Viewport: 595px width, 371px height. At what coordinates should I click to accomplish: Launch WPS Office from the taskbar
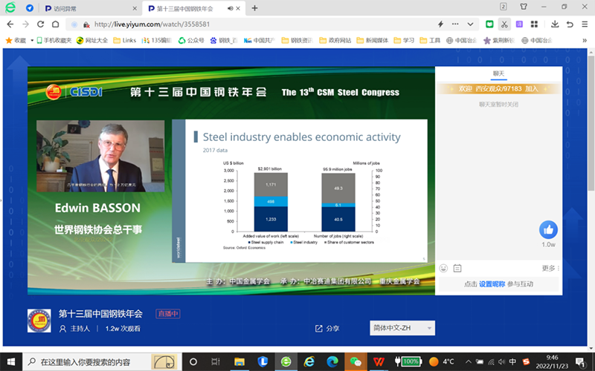(x=379, y=361)
